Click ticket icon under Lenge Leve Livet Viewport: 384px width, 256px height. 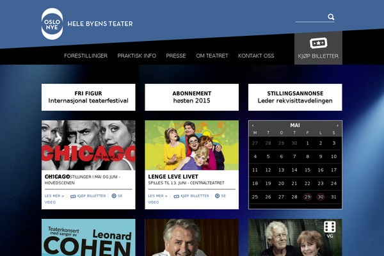click(177, 196)
